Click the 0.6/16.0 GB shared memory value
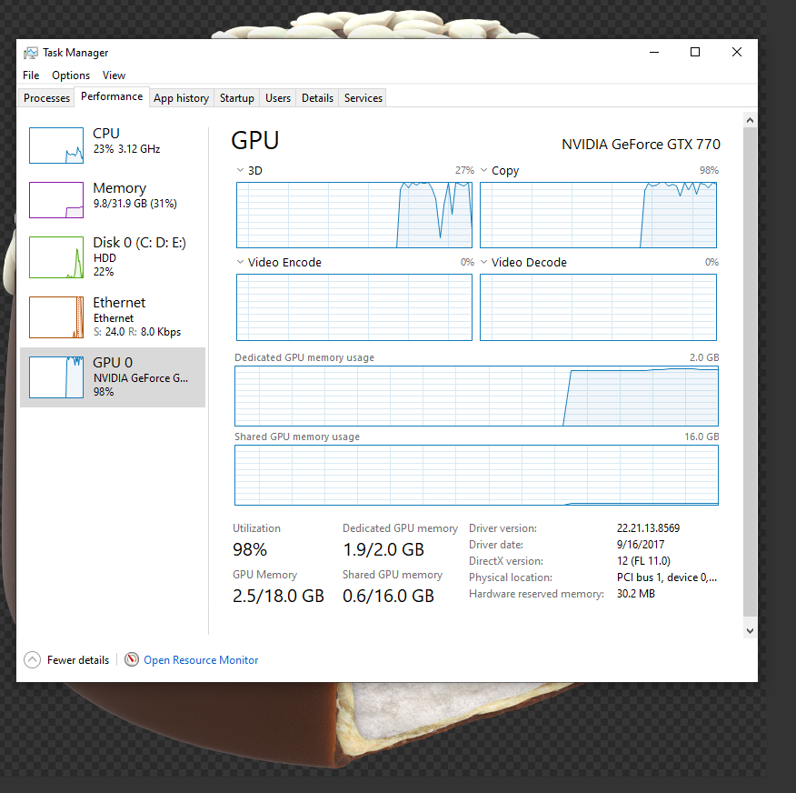 tap(388, 596)
